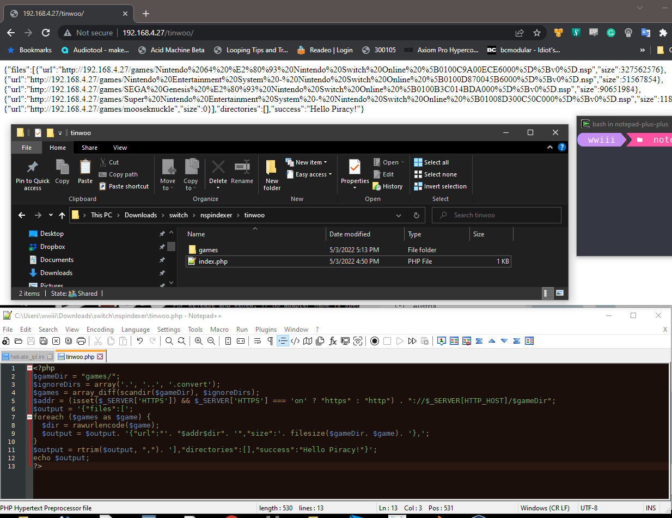Screen dimensions: 672x518
Task: Click the Replace icon in Notepad++ toolbar
Action: (181, 341)
